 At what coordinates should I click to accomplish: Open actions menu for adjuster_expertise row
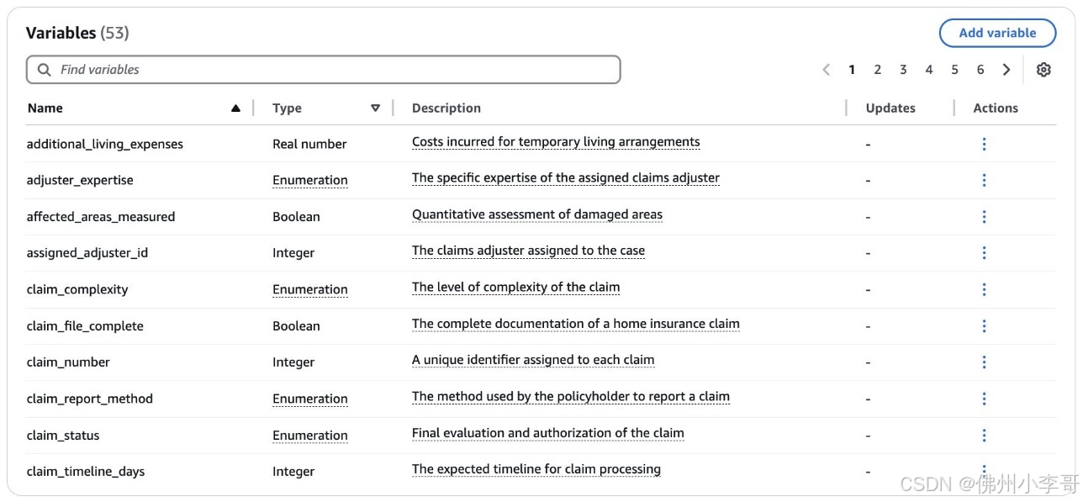[984, 180]
